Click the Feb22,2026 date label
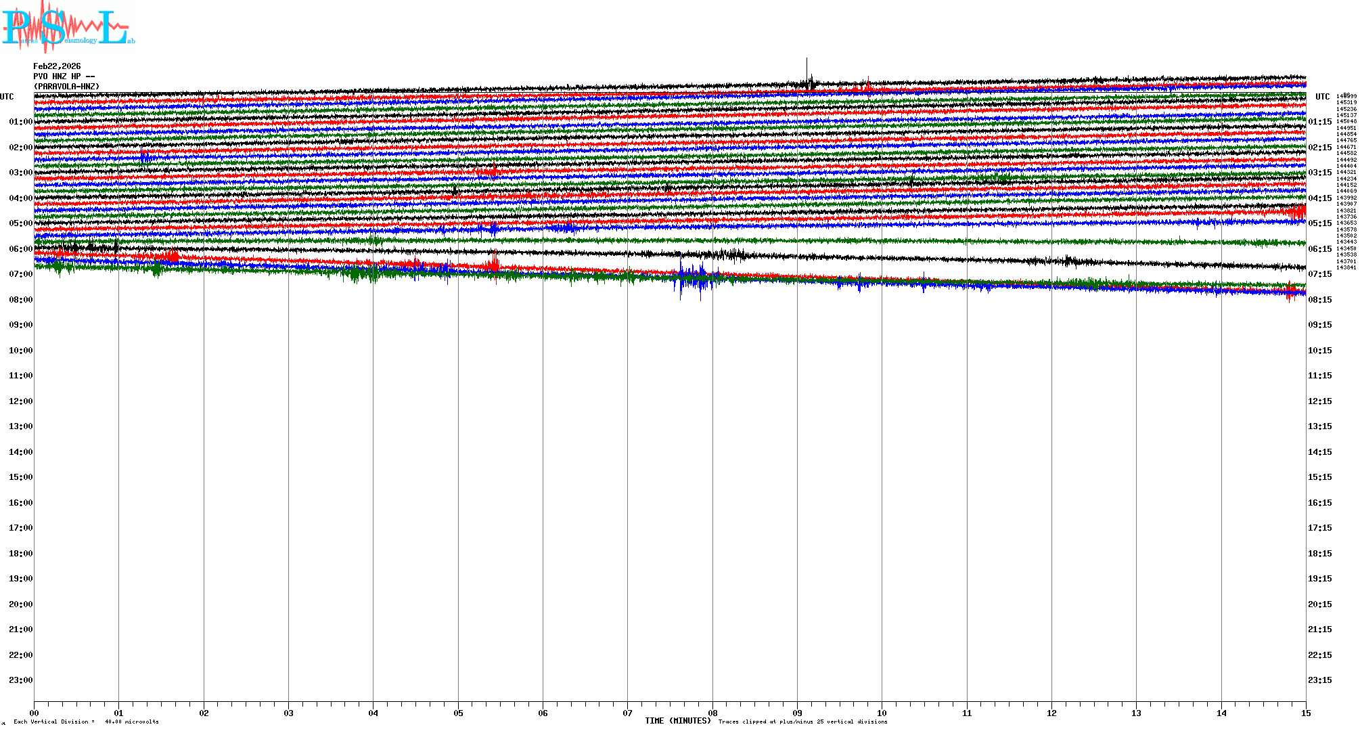The width and height of the screenshot is (1360, 731). click(x=57, y=66)
